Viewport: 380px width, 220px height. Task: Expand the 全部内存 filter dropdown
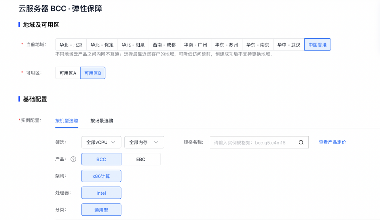[144, 143]
